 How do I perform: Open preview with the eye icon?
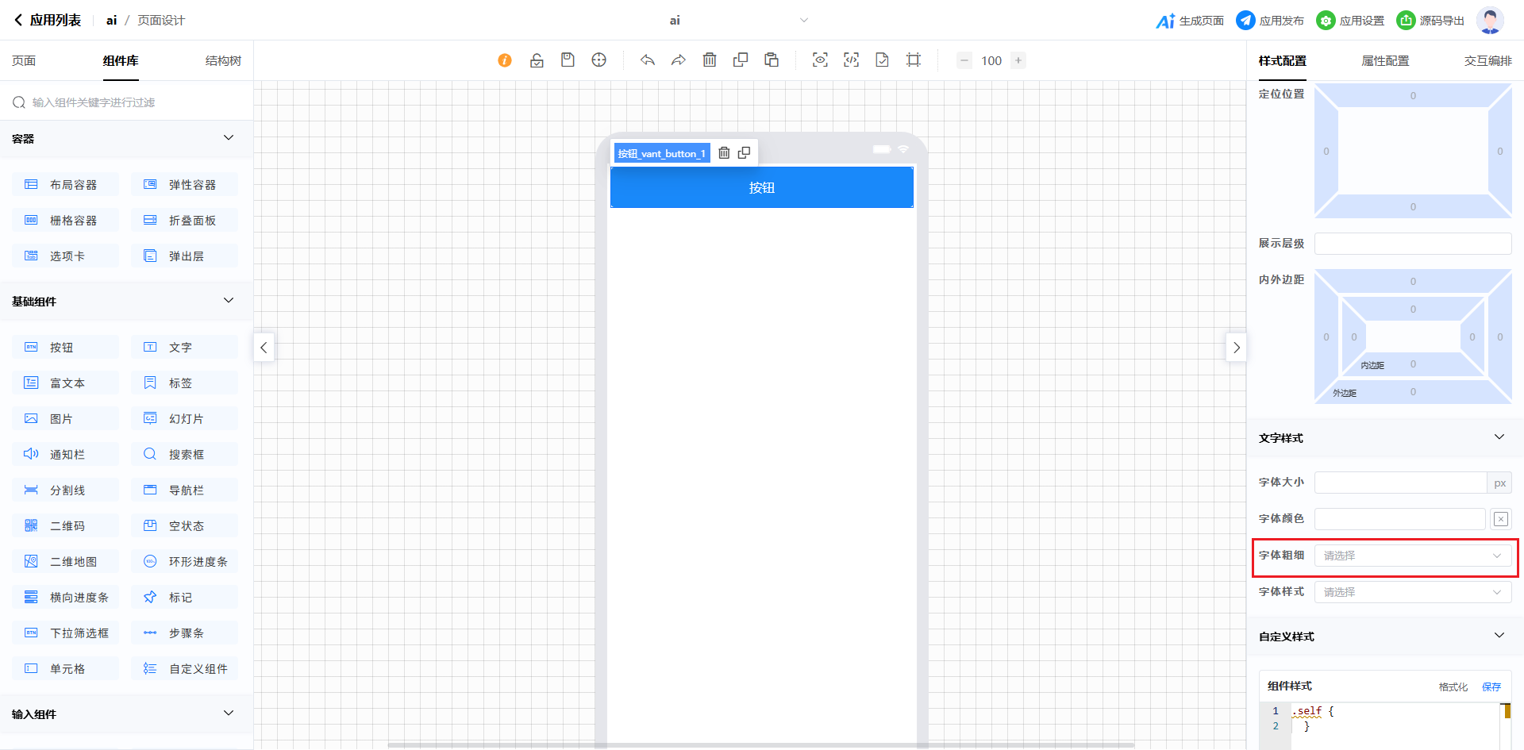pos(820,60)
